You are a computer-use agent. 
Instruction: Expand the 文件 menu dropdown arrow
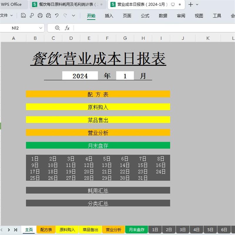tap(11, 15)
